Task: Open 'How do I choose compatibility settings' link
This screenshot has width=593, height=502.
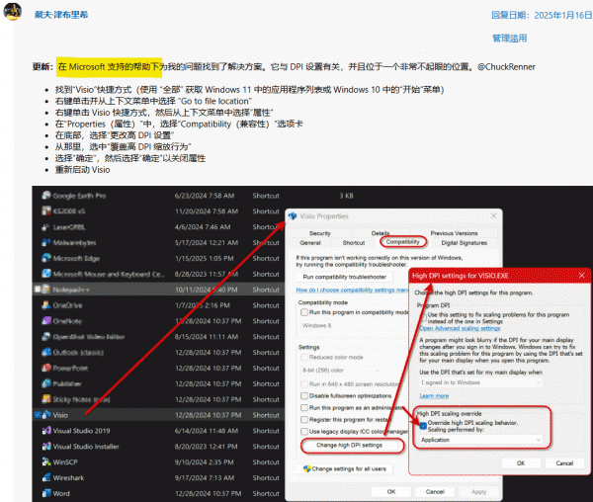Action: (352, 290)
